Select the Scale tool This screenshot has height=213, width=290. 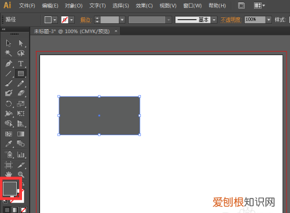21,104
